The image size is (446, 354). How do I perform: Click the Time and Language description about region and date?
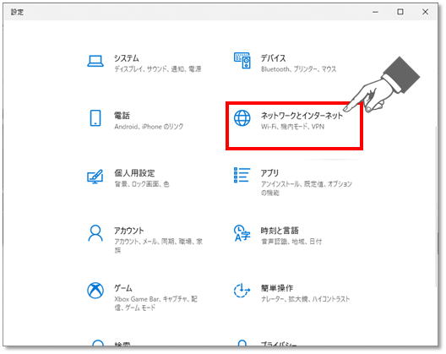(x=291, y=242)
